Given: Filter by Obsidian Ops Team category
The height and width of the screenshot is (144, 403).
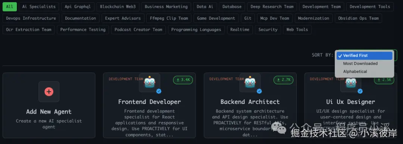Looking at the screenshot, I should pyautogui.click(x=358, y=18).
